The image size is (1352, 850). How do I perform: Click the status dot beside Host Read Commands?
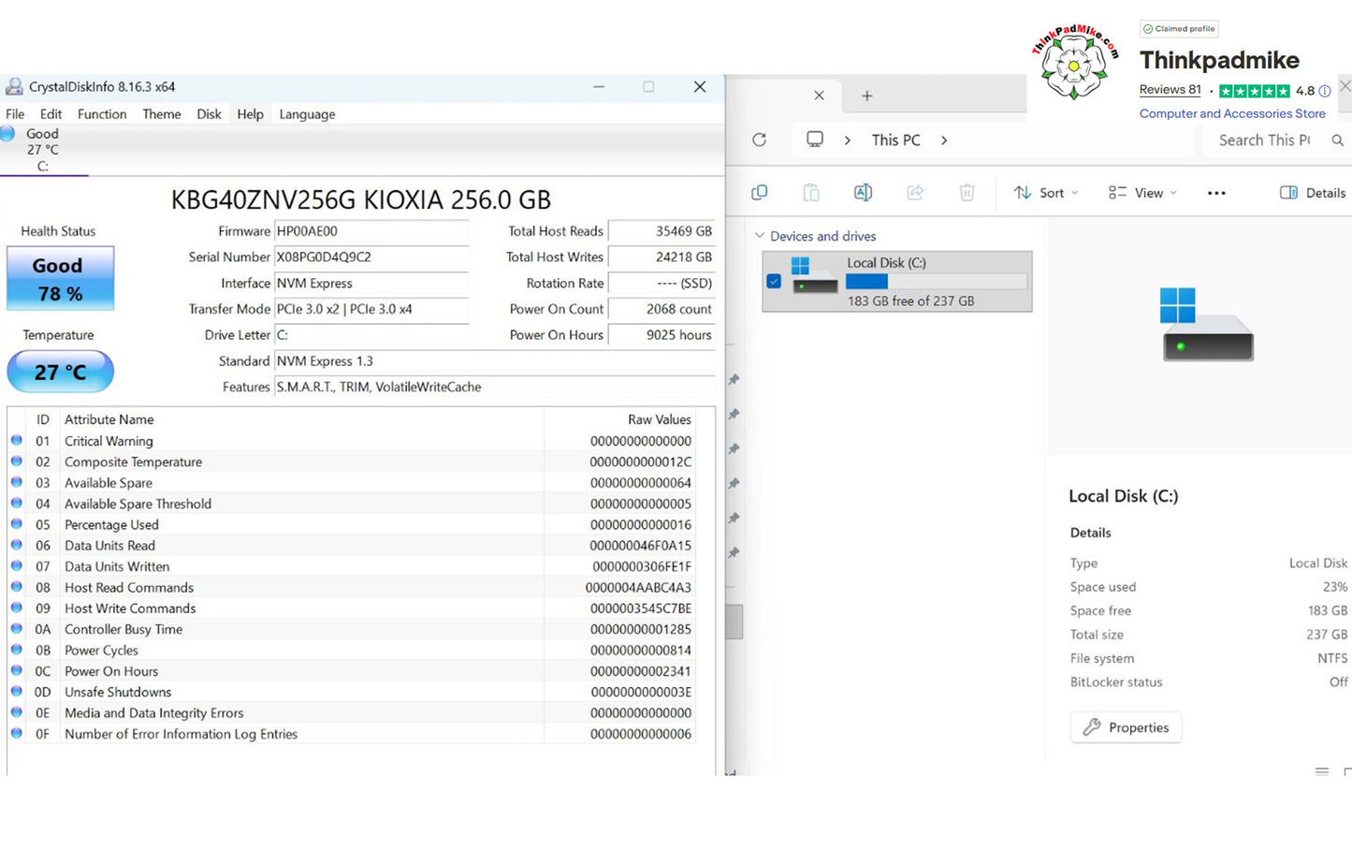click(17, 587)
